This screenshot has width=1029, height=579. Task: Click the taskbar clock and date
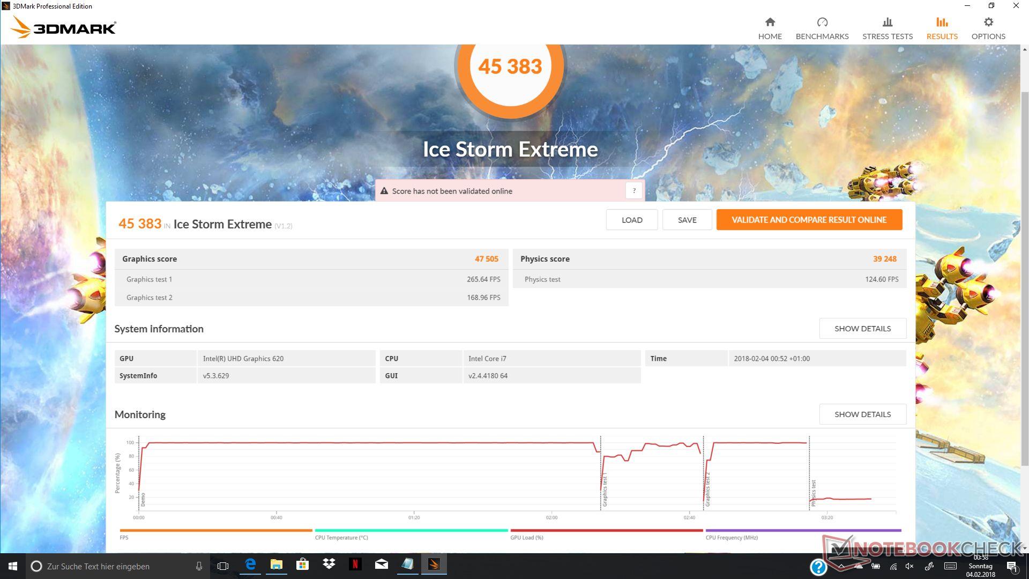981,566
